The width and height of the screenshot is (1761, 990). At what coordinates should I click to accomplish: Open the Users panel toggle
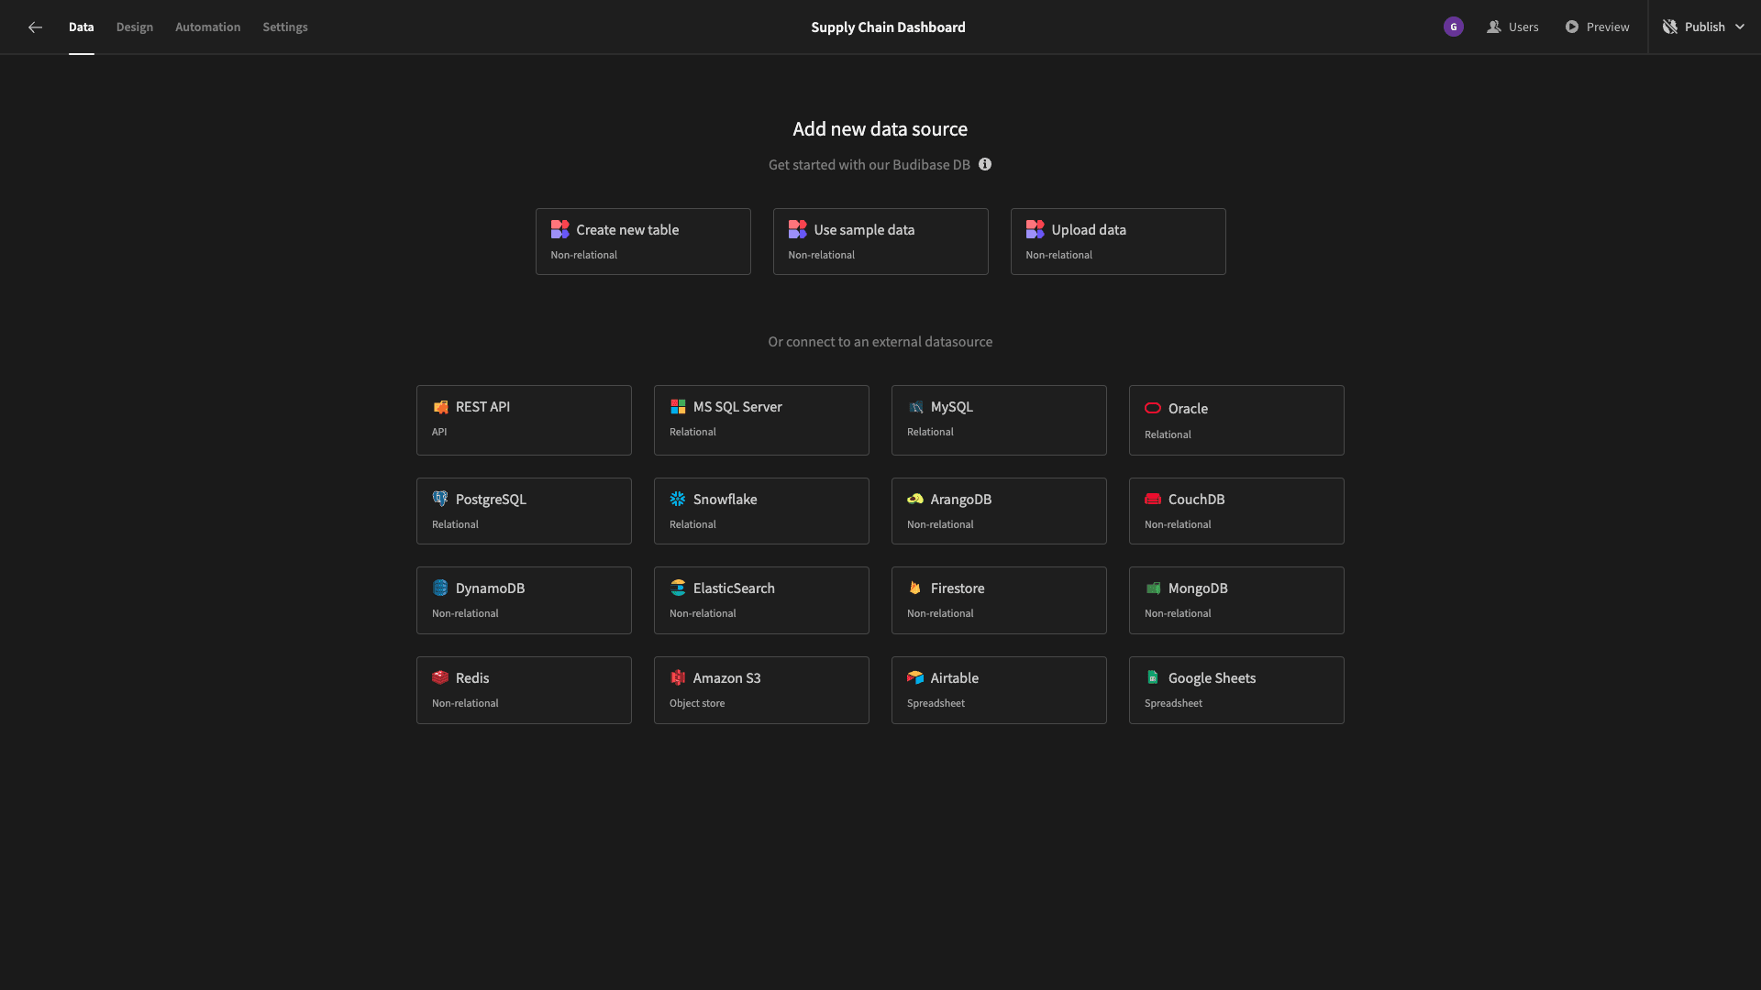1512,27
